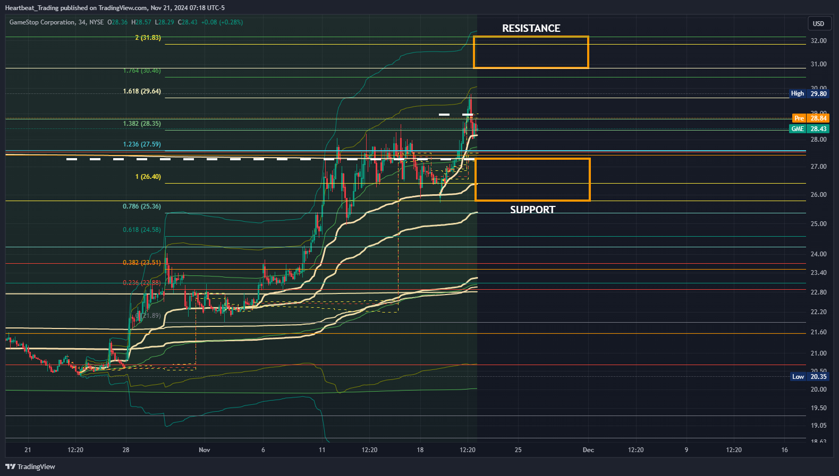Click the 21.00 price axis label
This screenshot has width=839, height=476.
[818, 353]
